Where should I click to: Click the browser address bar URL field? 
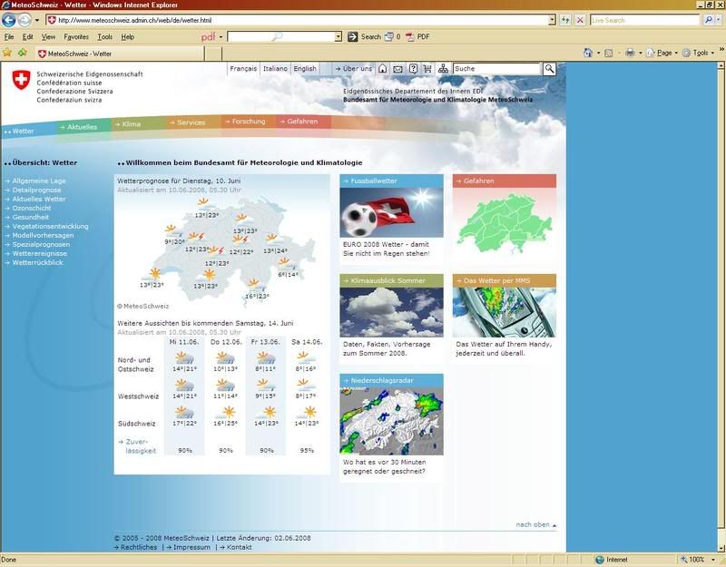point(302,20)
